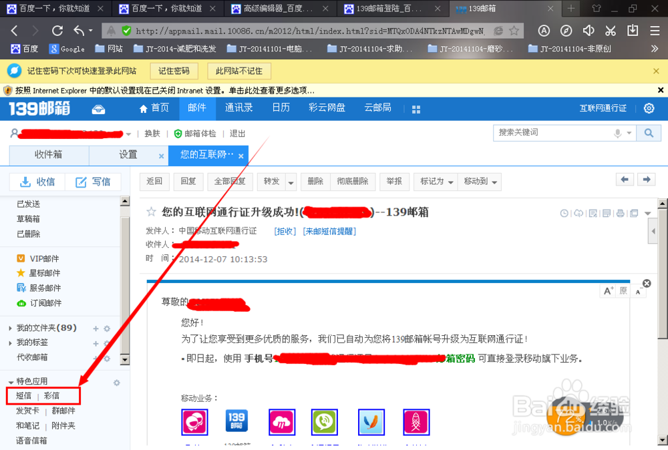The height and width of the screenshot is (450, 668).
Task: Close the 设置 tab
Action: [x=162, y=156]
